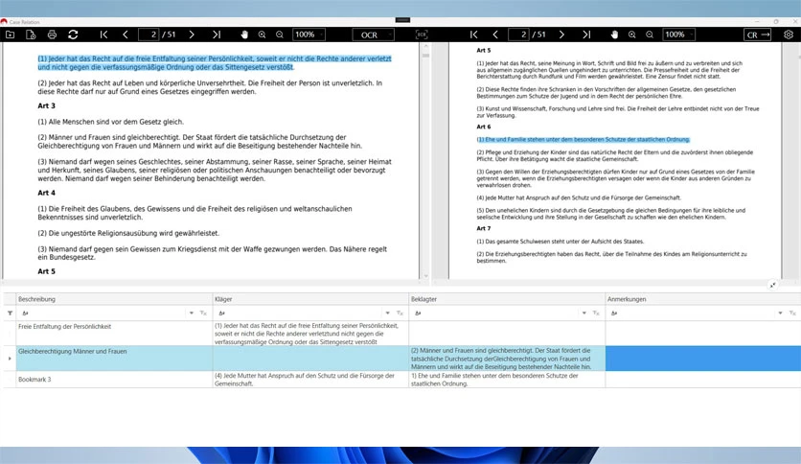Open the Beklagter filter dropdown arrow

(x=584, y=313)
